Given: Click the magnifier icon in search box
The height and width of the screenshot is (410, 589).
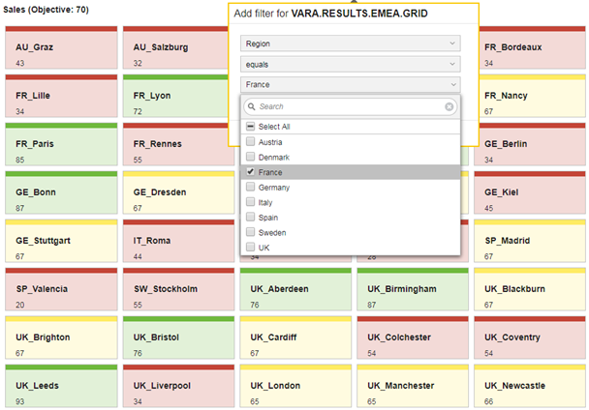Looking at the screenshot, I should pos(251,106).
